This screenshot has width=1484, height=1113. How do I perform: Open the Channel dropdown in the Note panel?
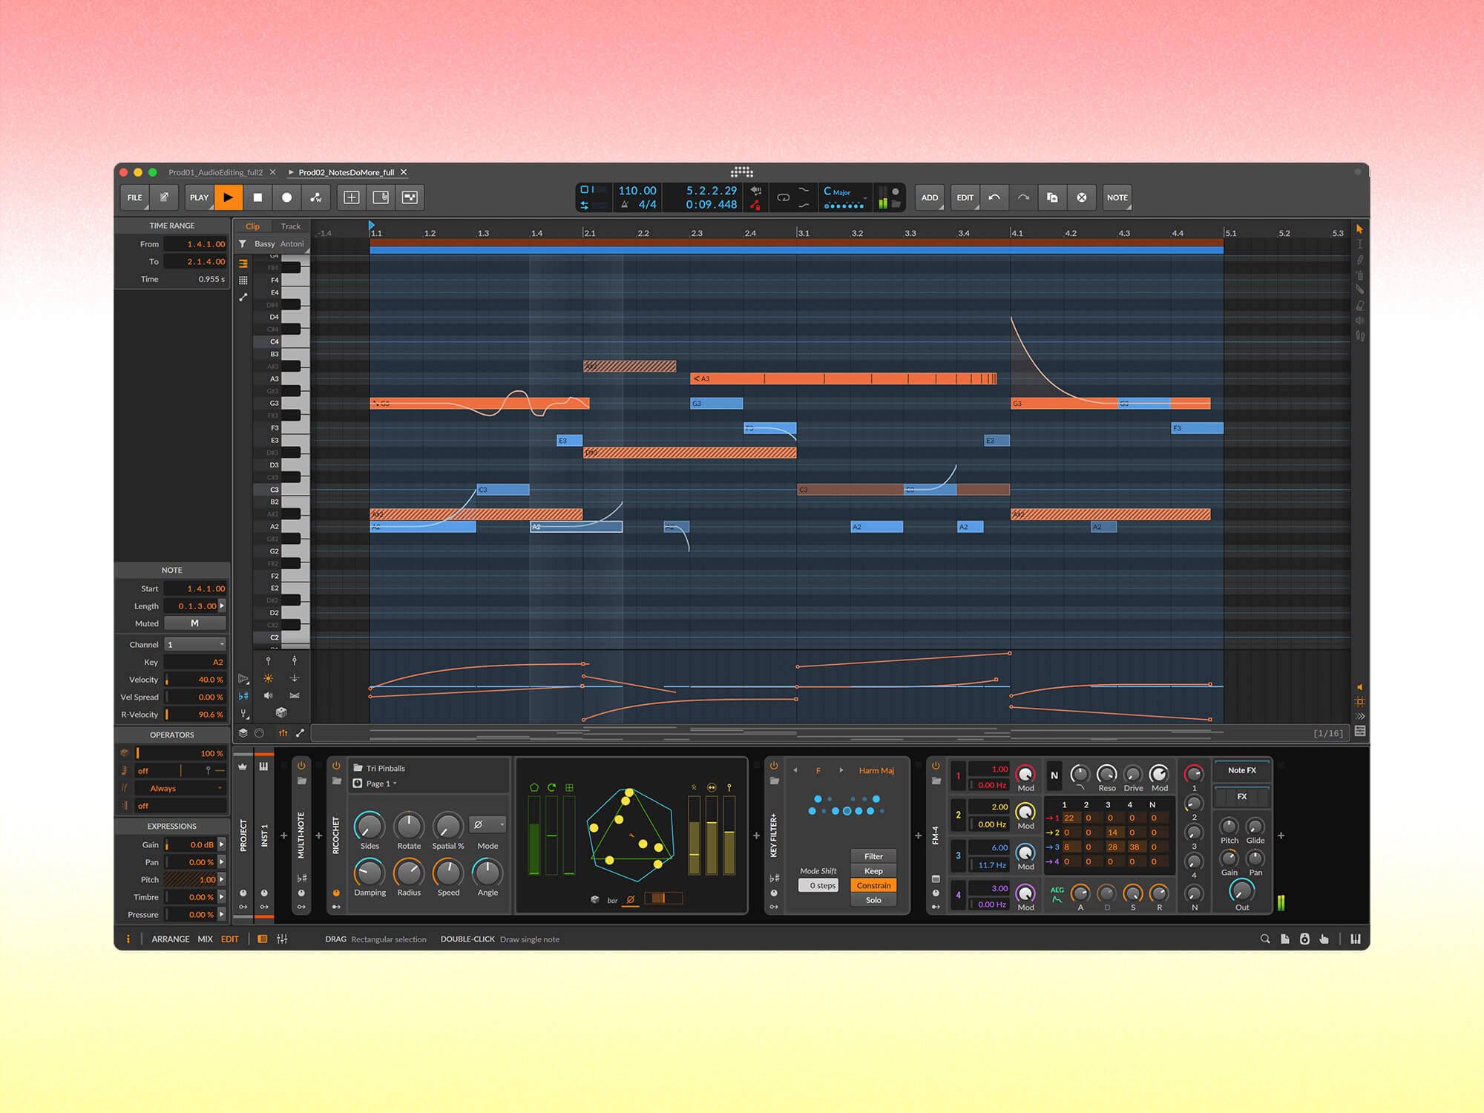tap(195, 644)
